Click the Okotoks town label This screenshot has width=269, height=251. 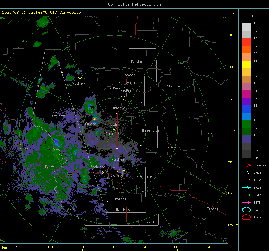tap(120, 199)
